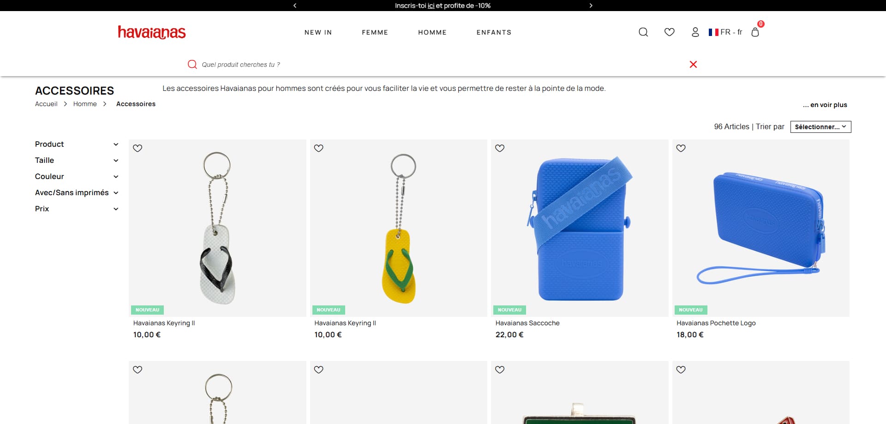Favorite second product in second row
The height and width of the screenshot is (424, 886).
click(x=318, y=370)
